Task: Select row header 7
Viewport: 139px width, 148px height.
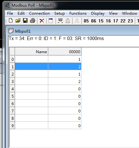Action: click(x=12, y=111)
